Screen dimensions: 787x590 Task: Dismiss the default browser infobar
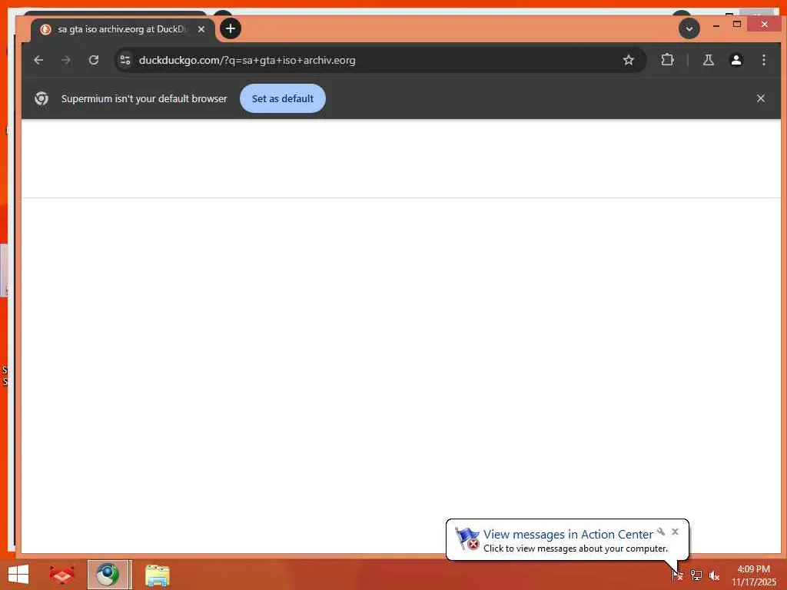(760, 98)
